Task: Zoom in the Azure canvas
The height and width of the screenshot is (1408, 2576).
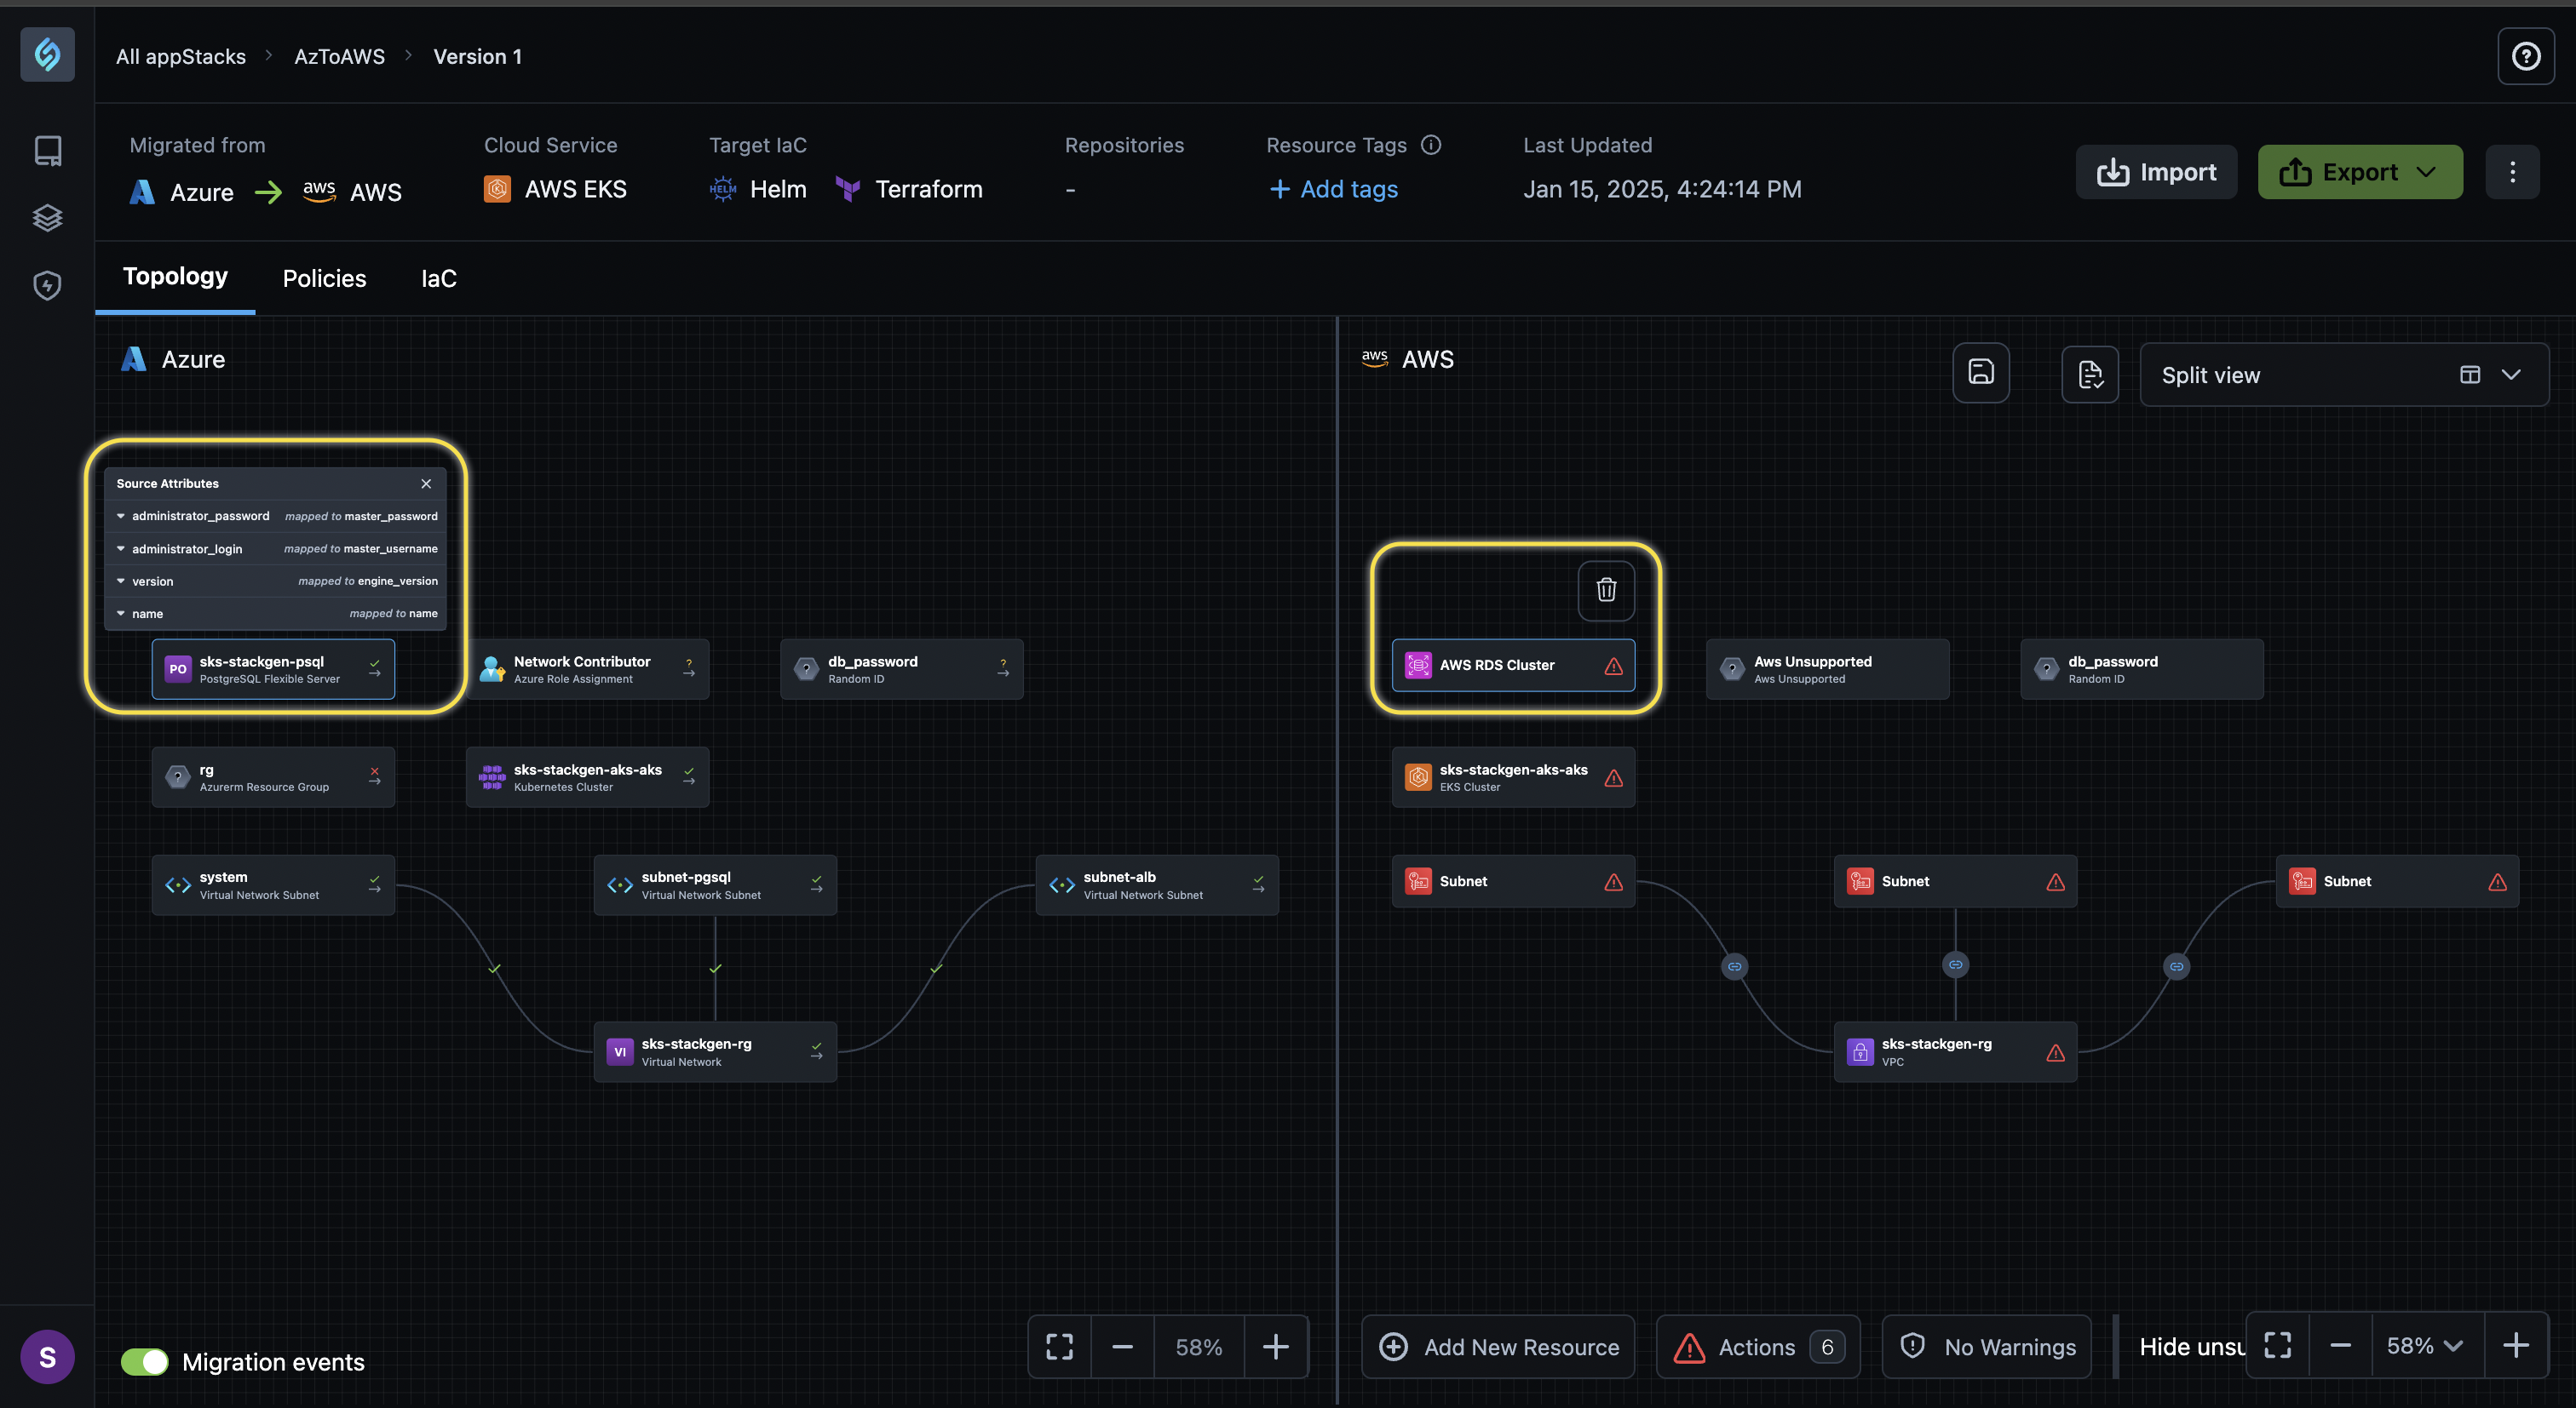Action: (1275, 1346)
